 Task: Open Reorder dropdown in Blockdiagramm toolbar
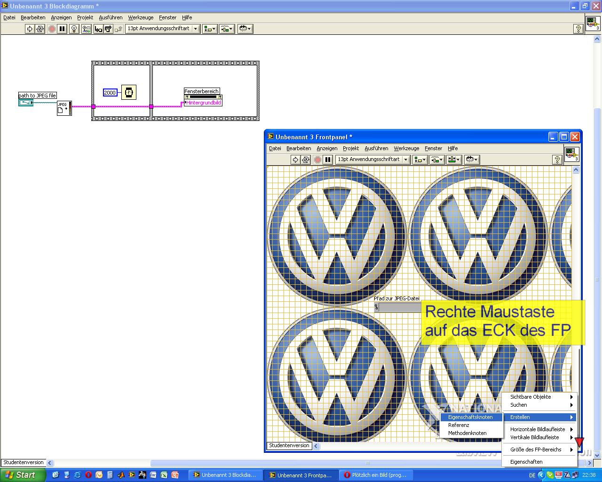(245, 29)
